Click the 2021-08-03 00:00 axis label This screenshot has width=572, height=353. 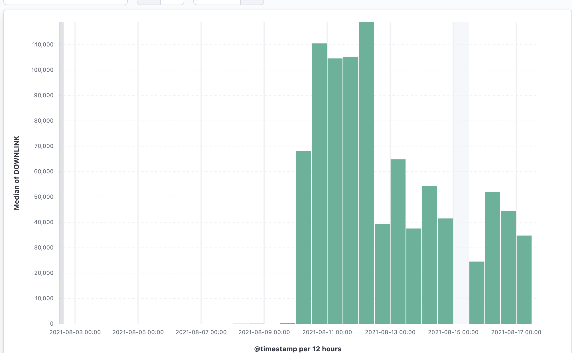tap(75, 332)
